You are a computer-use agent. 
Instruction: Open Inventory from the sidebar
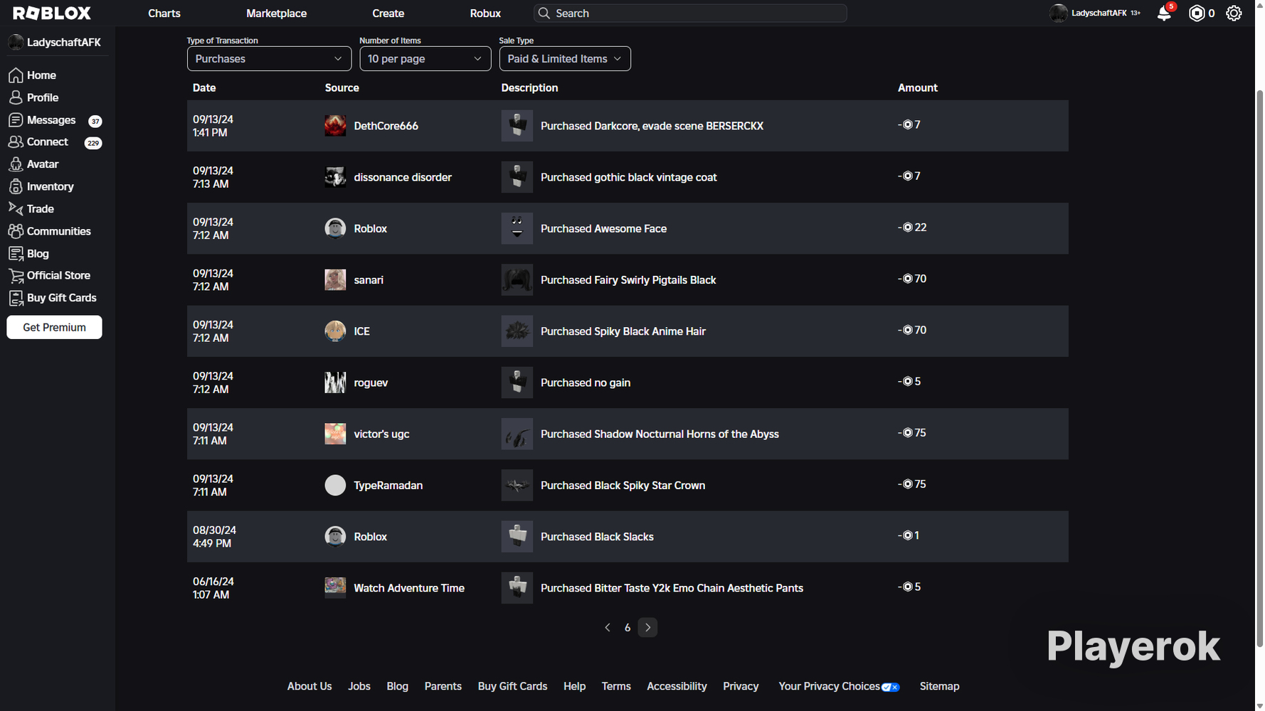coord(51,186)
